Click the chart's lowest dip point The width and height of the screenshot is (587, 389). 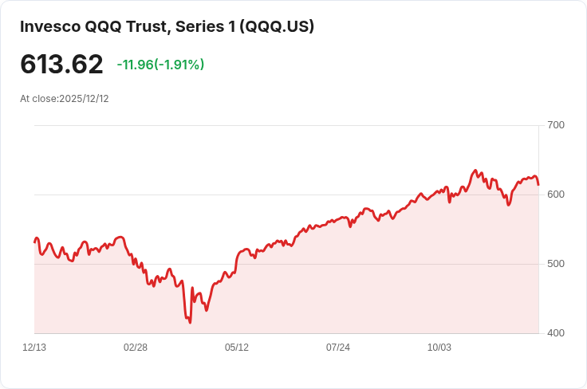click(190, 322)
